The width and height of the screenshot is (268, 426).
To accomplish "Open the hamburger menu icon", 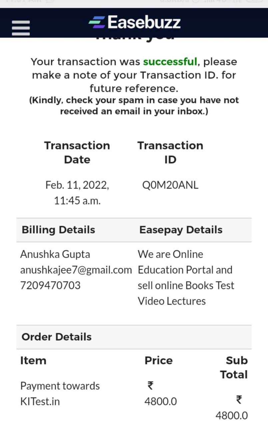I will click(21, 28).
